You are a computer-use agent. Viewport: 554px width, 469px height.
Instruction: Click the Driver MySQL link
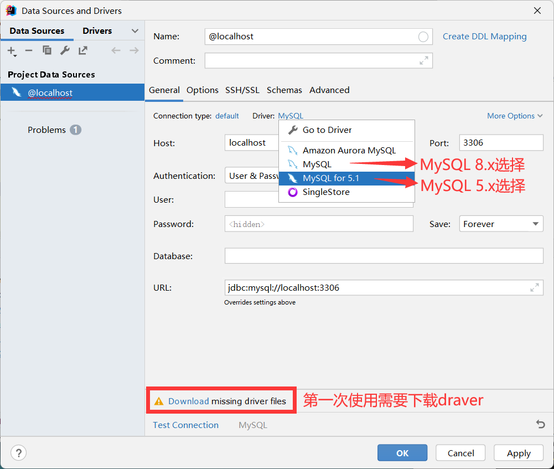coord(291,116)
